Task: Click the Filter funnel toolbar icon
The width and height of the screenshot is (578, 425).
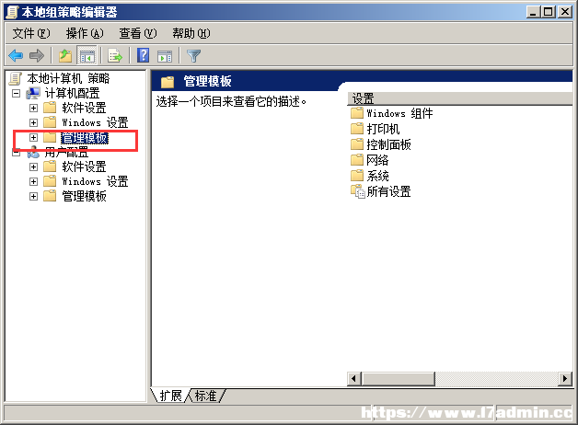Action: click(x=193, y=56)
